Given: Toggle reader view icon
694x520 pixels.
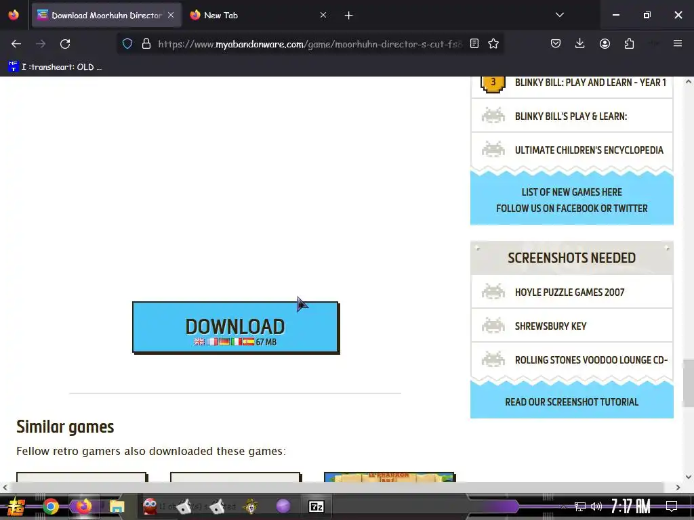Looking at the screenshot, I should [474, 44].
